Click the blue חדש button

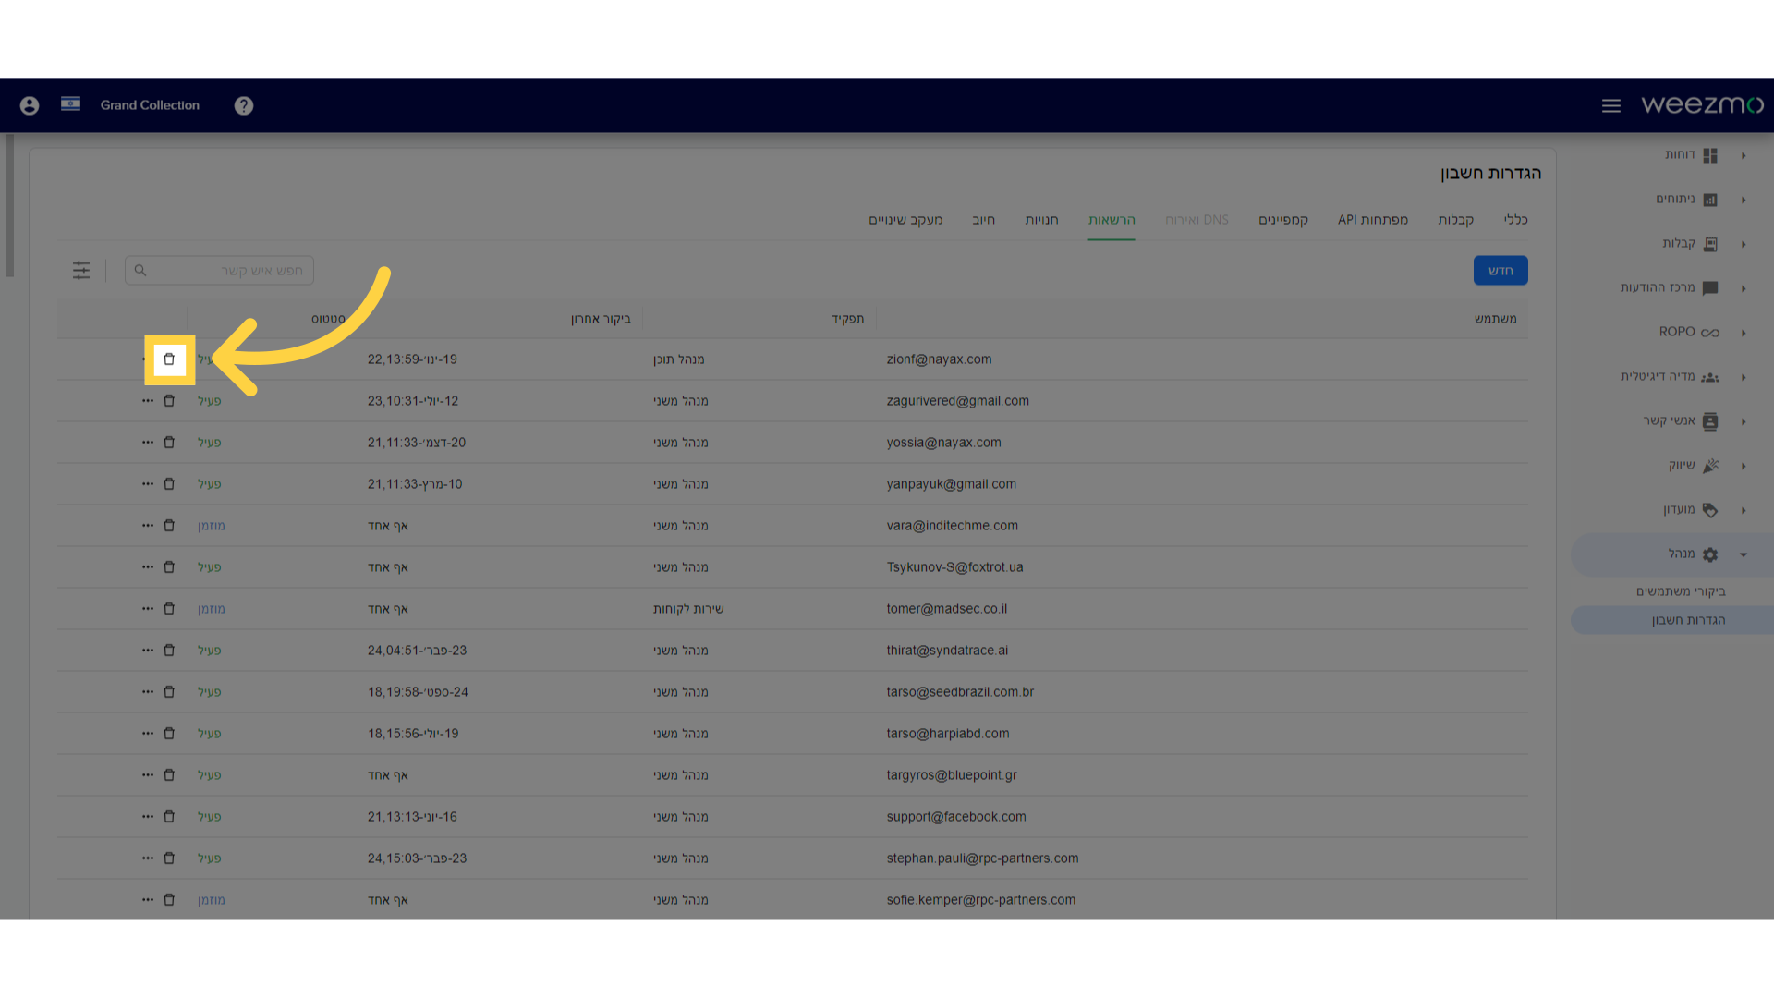click(x=1501, y=271)
